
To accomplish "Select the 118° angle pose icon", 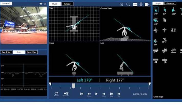I will tap(155, 20).
